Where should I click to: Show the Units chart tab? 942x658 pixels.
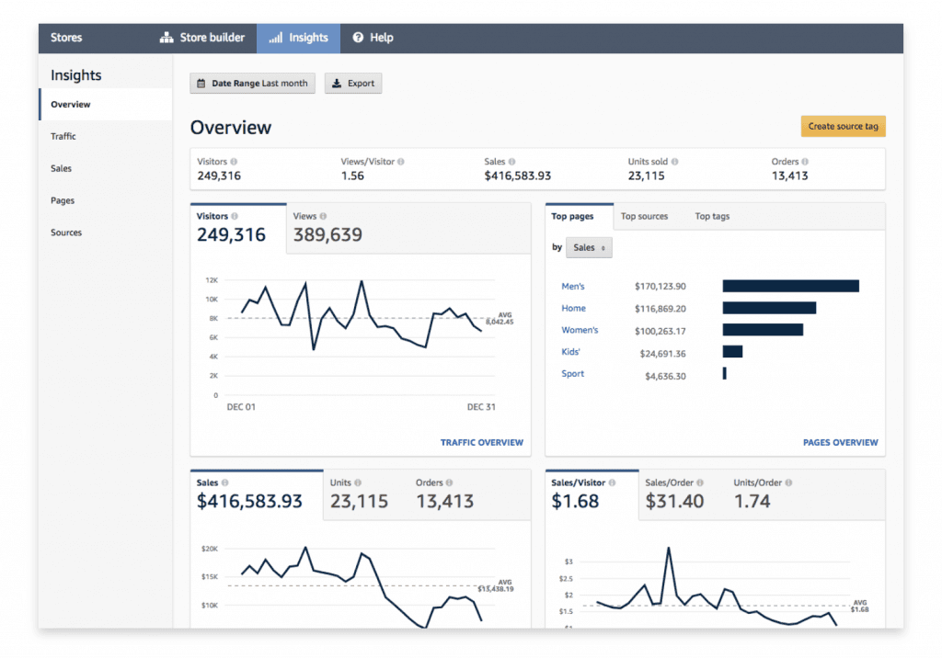pos(359,493)
